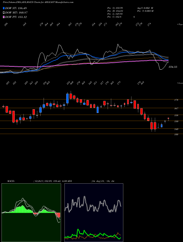Select the DOW PT: 155.12 label
Screen dimensions: 183x242
click(x=16, y=17)
